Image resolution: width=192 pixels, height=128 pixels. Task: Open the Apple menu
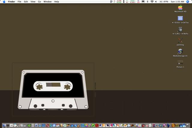(4, 1)
